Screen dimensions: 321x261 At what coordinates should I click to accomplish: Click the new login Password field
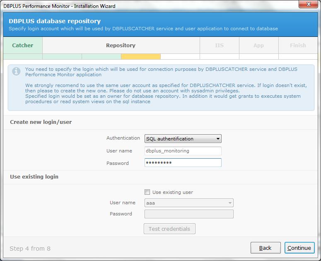tap(183, 162)
